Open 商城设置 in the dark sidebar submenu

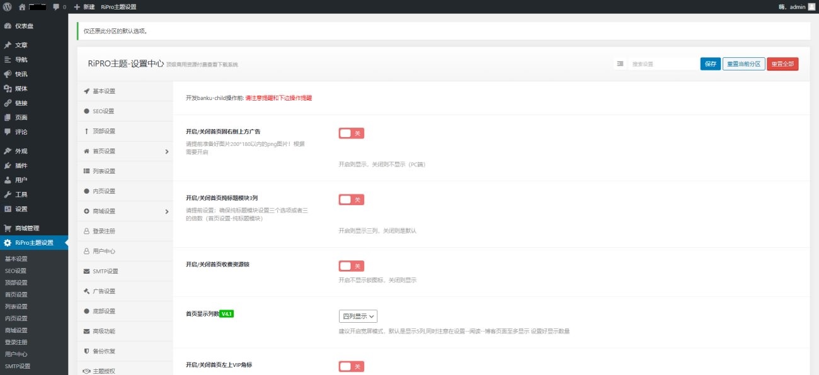[x=16, y=330]
